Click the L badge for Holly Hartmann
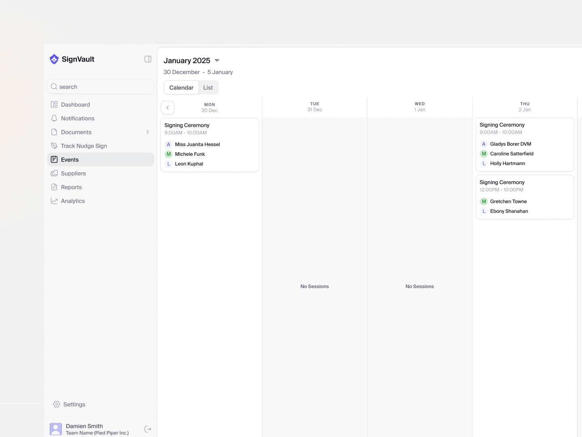Image resolution: width=582 pixels, height=437 pixels. pyautogui.click(x=484, y=163)
